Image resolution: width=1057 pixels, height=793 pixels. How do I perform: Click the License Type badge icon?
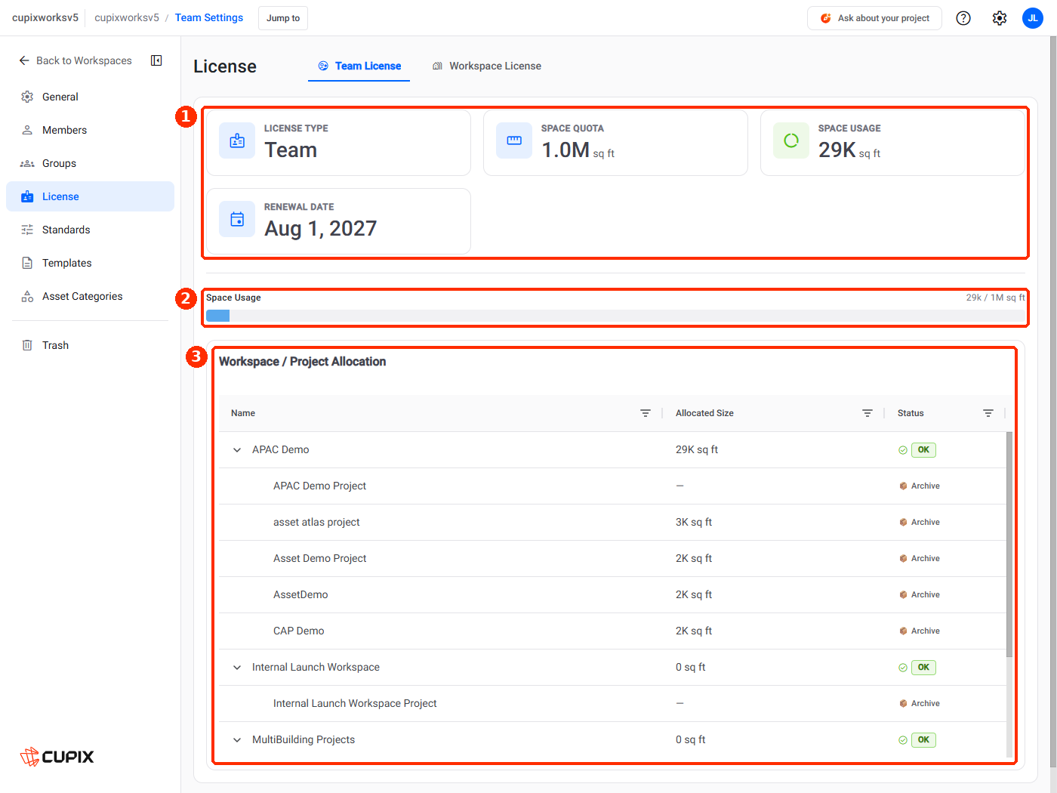coord(237,140)
